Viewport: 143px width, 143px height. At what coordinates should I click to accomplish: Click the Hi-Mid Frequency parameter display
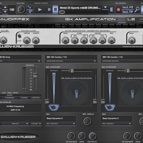pyautogui.click(x=15, y=108)
